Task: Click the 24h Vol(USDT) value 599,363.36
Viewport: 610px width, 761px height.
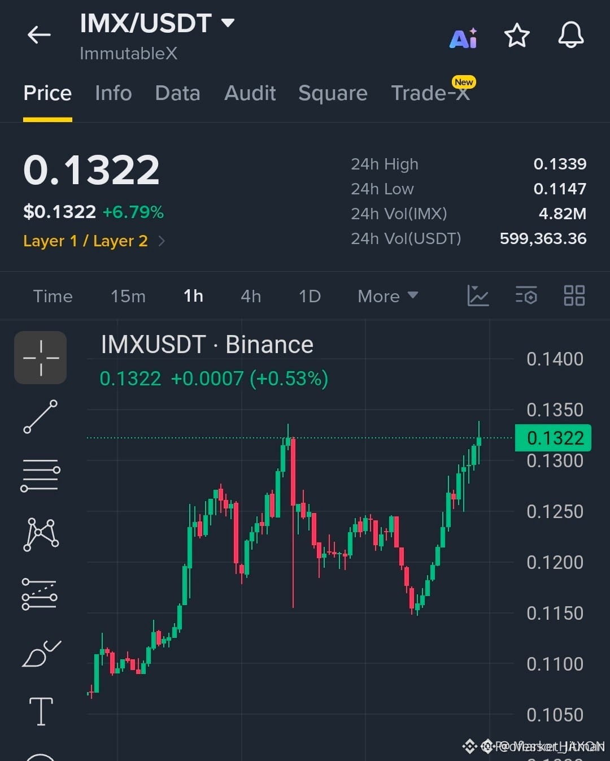Action: click(543, 238)
